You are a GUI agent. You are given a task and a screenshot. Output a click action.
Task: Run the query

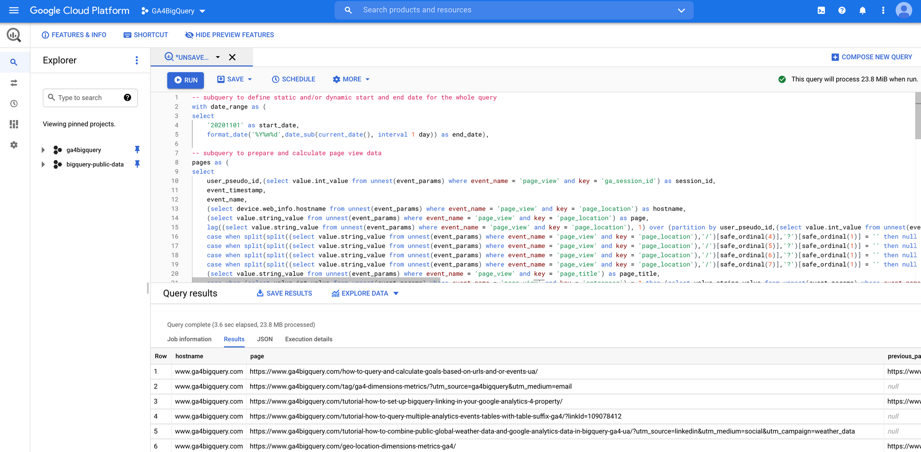pos(186,80)
